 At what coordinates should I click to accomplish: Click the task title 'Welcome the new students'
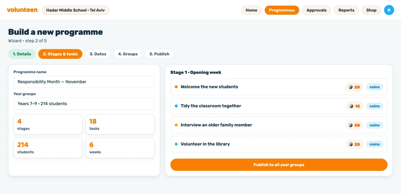pos(209,87)
